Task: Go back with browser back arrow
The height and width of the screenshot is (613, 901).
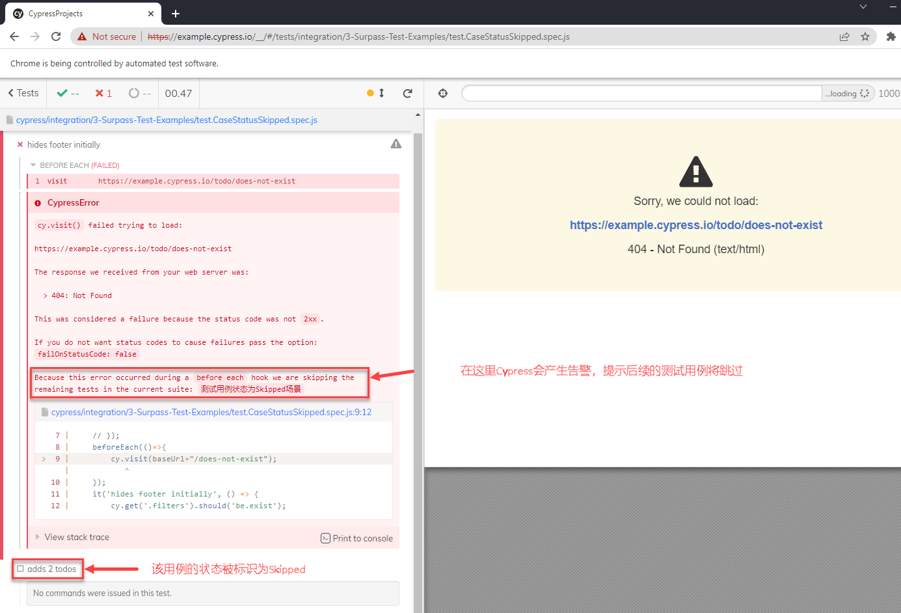Action: 14,36
